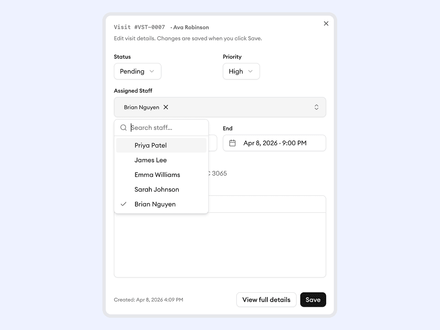Click the Assigned Staff selector bar

click(241, 107)
